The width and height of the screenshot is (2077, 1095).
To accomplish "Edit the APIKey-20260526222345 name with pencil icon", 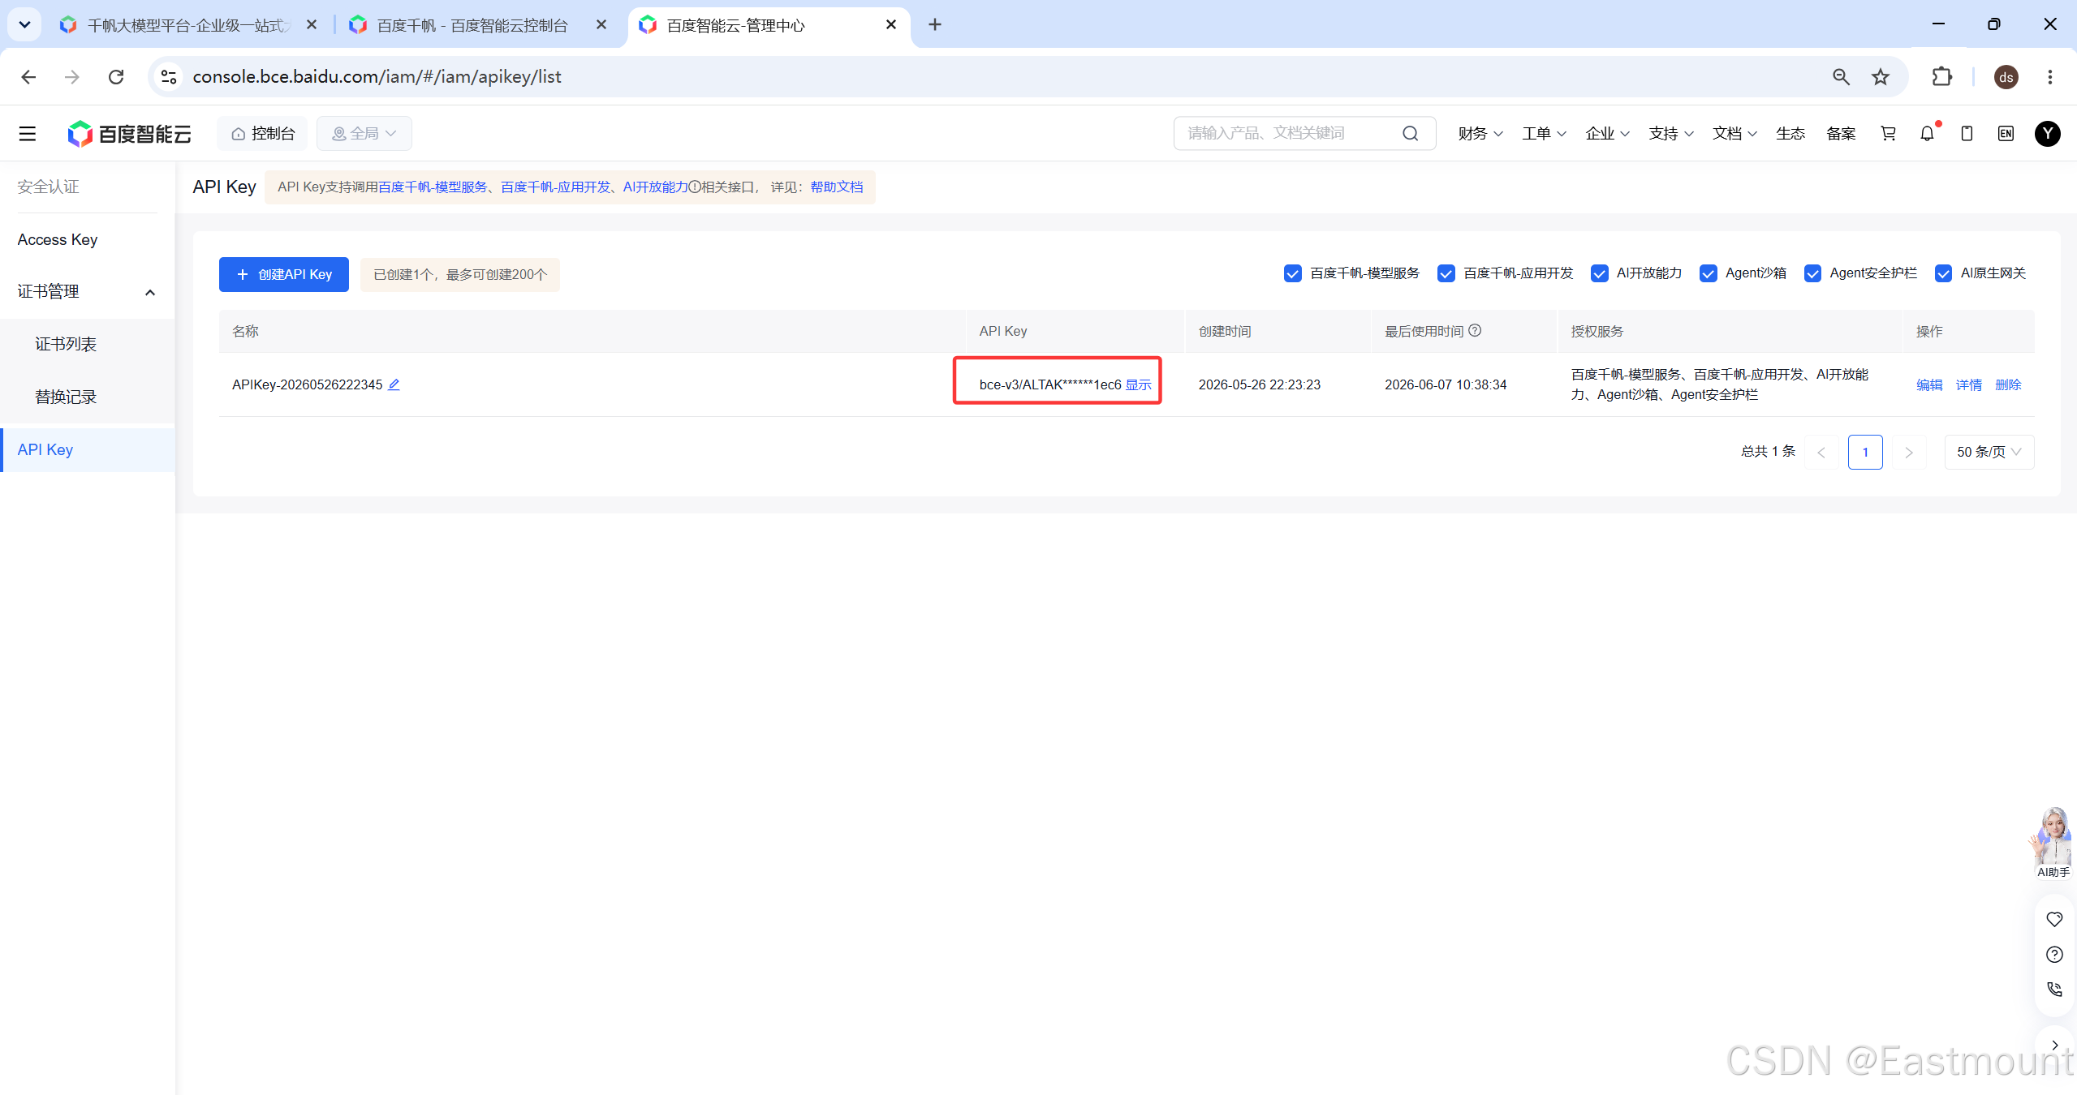I will pyautogui.click(x=394, y=384).
